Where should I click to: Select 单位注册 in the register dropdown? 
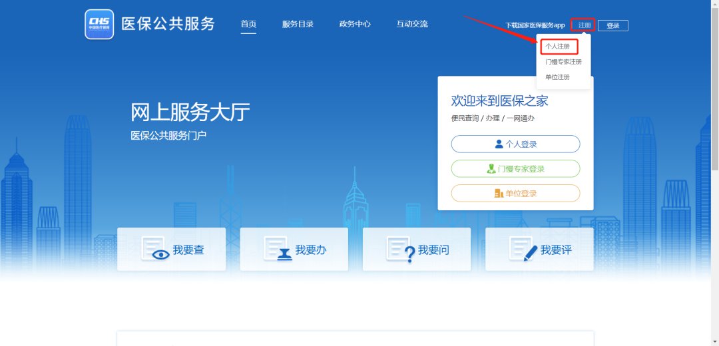point(558,77)
